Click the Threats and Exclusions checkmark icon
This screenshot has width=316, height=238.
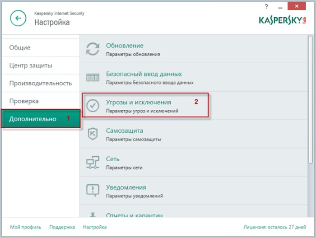tap(93, 105)
